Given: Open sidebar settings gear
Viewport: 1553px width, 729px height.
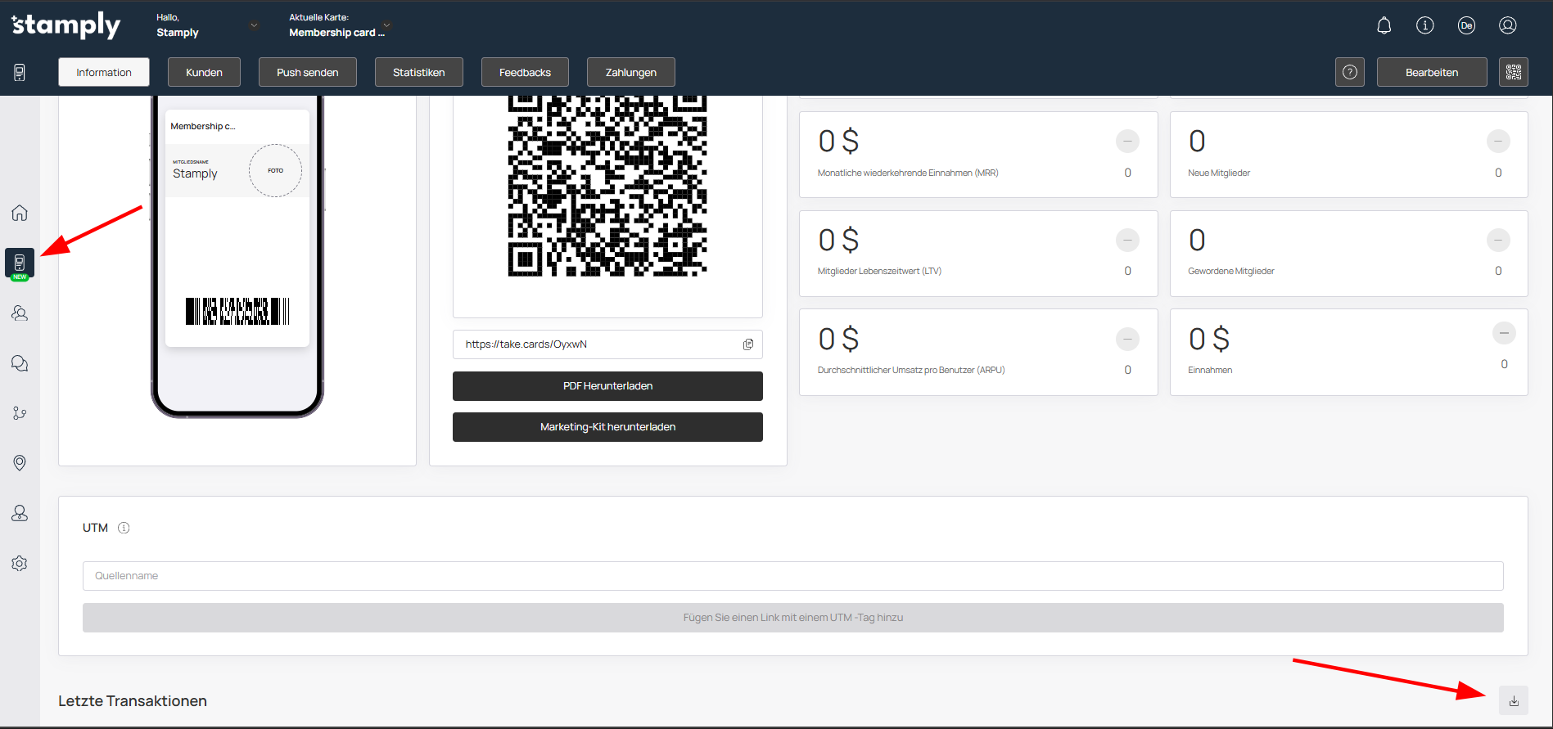Looking at the screenshot, I should (x=20, y=563).
